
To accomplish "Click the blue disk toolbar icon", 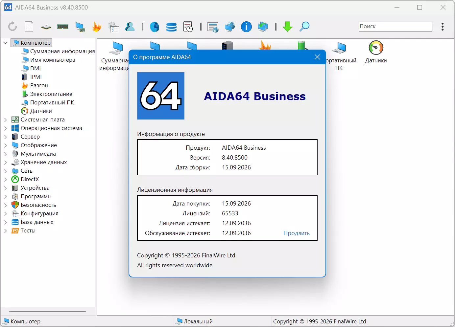I will [155, 27].
